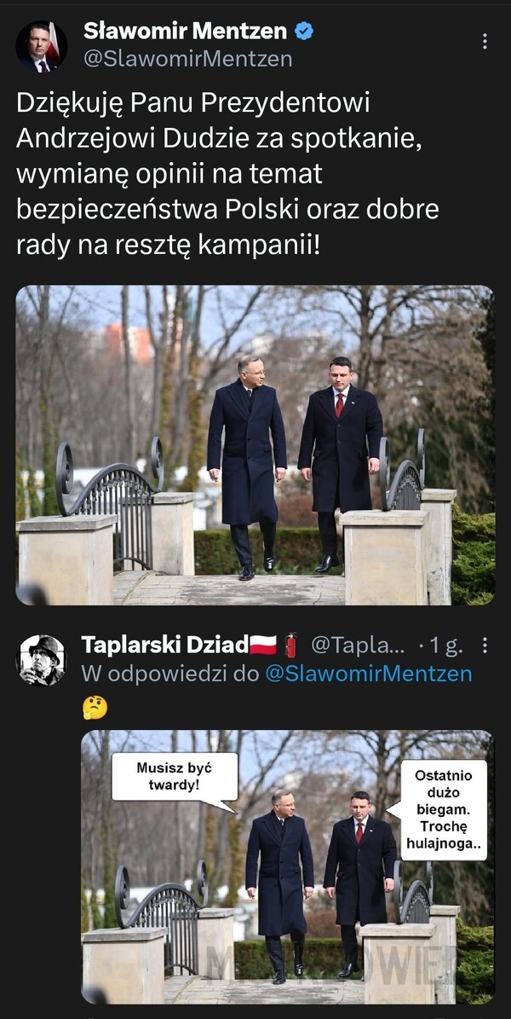Click the Polish flag emoji after Taplarski Dziad
511x1019 pixels.
264,646
